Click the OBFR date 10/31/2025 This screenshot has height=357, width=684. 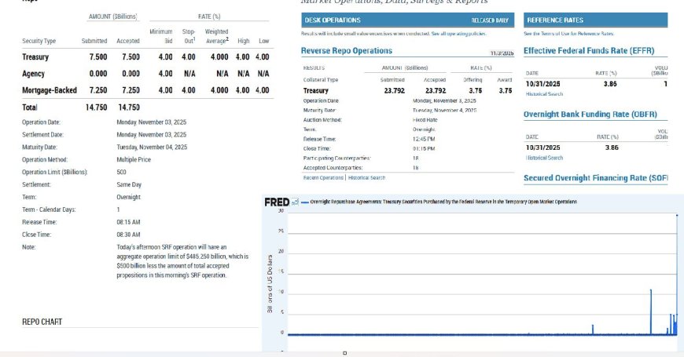(x=542, y=148)
